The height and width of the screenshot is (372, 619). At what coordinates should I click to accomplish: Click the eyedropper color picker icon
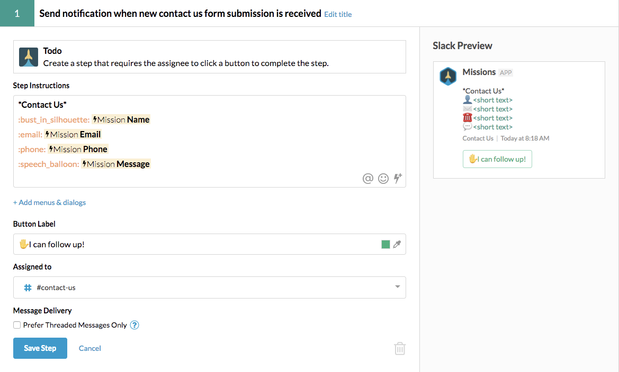click(x=397, y=244)
